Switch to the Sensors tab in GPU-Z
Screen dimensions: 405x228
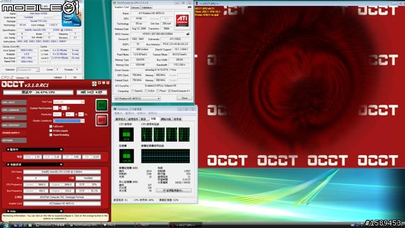135,8
